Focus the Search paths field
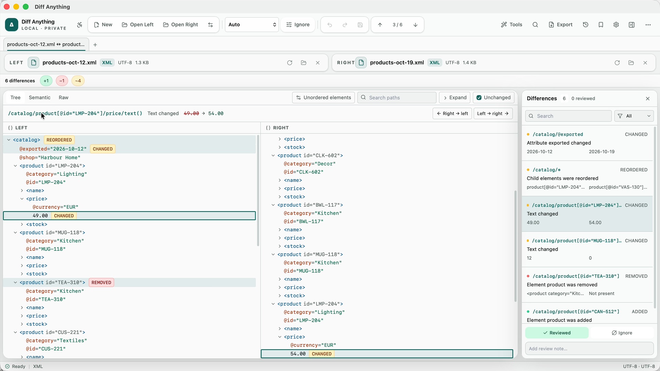 click(397, 98)
